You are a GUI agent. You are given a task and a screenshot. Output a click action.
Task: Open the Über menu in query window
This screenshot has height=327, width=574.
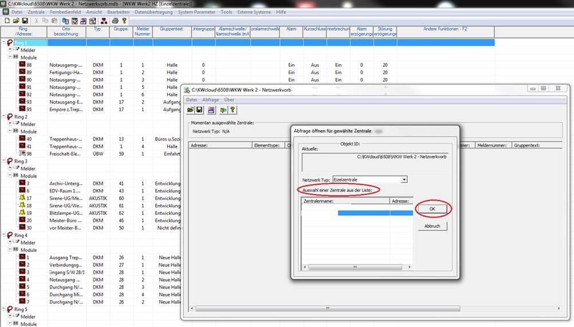229,100
